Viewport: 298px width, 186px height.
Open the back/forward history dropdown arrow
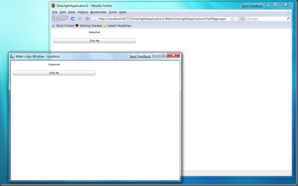tap(67, 19)
